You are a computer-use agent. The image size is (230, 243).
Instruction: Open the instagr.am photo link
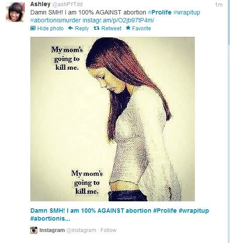118,20
